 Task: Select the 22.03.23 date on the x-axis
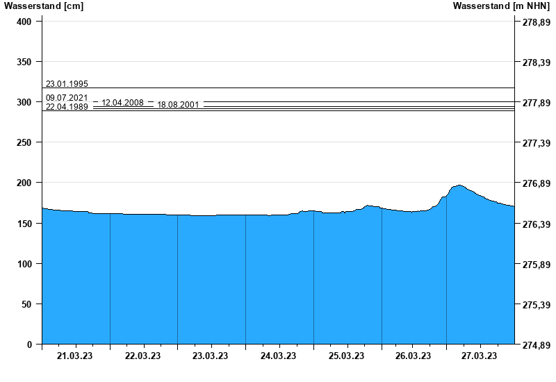coord(143,356)
